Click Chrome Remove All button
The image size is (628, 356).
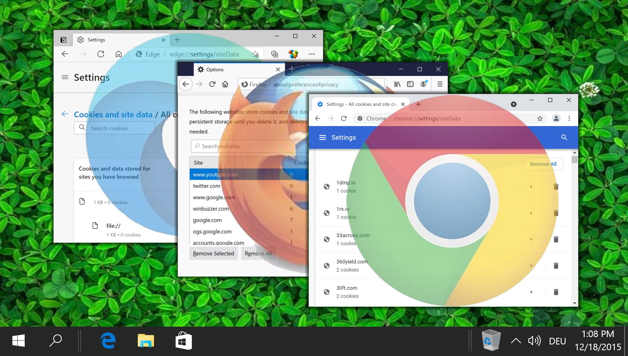[x=543, y=164]
